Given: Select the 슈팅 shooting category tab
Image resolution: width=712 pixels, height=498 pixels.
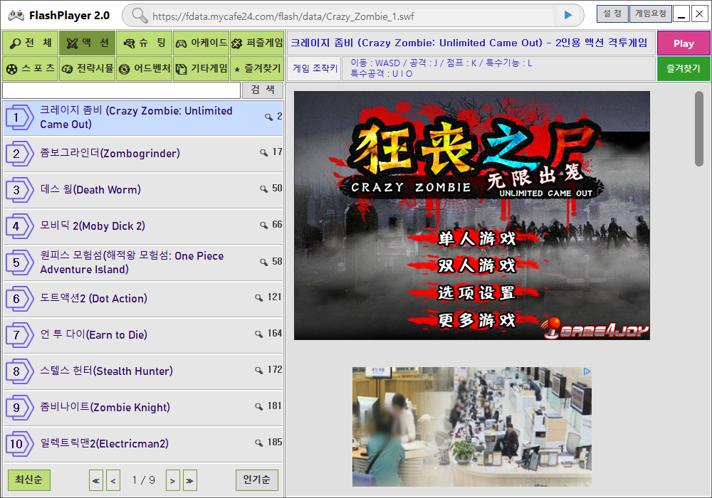Looking at the screenshot, I should pyautogui.click(x=145, y=43).
